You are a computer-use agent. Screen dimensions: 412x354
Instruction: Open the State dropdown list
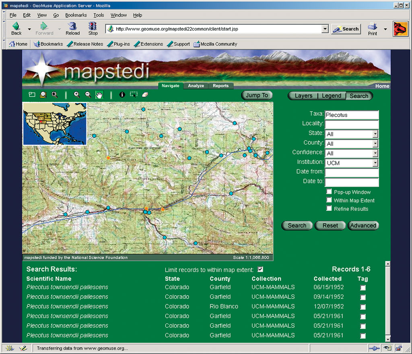click(375, 134)
